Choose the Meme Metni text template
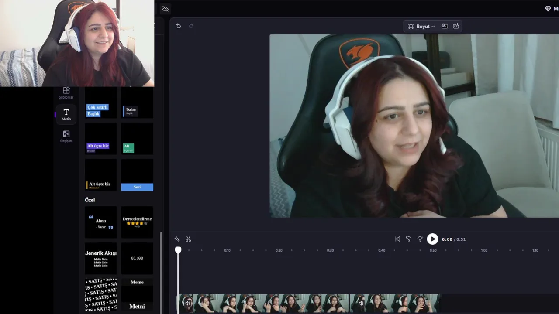The image size is (559, 314). pyautogui.click(x=137, y=294)
